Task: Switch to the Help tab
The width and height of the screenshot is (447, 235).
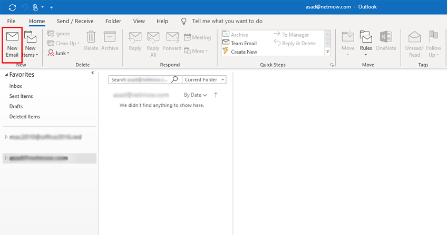Action: (162, 21)
